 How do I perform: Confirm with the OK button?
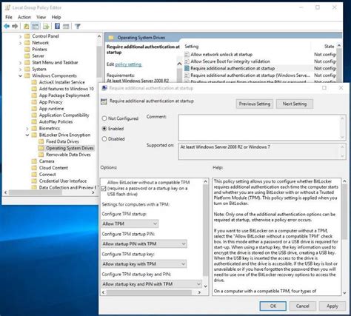click(273, 306)
